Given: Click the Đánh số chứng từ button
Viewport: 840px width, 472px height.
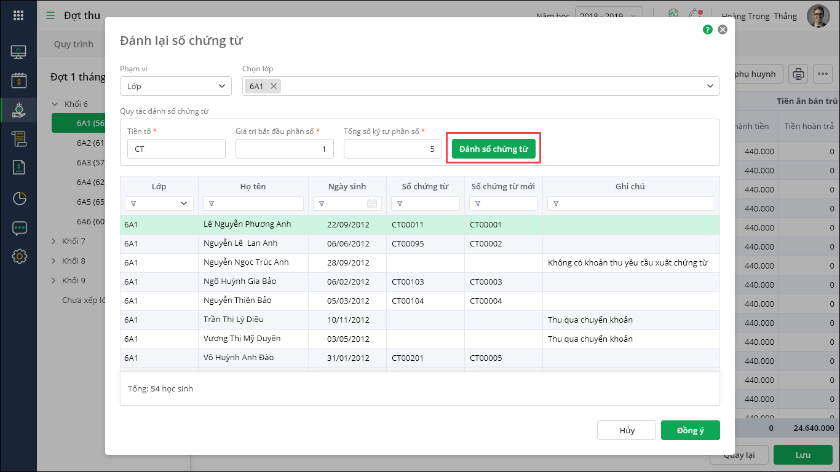Looking at the screenshot, I should 493,149.
